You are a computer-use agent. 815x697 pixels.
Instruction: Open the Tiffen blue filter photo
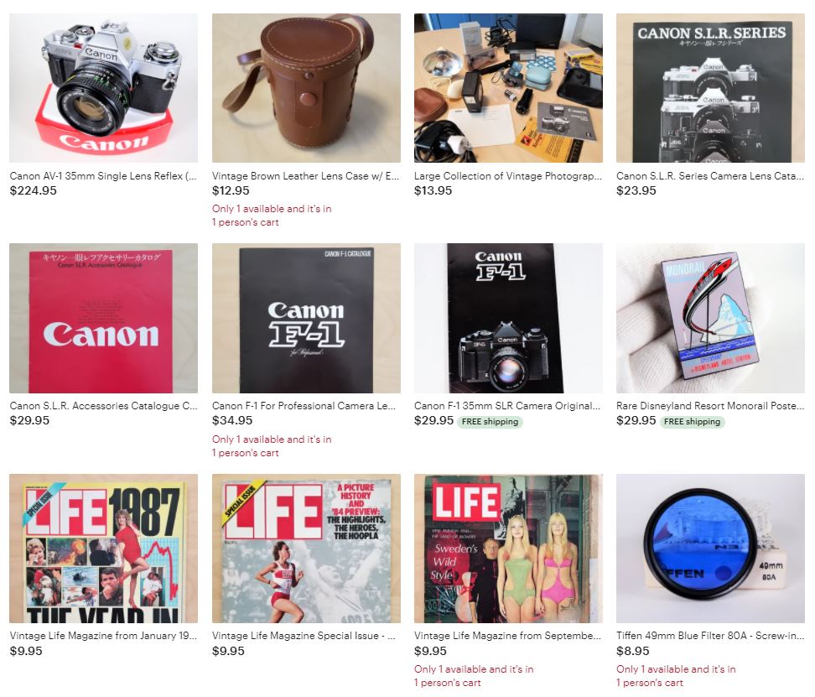pos(710,549)
